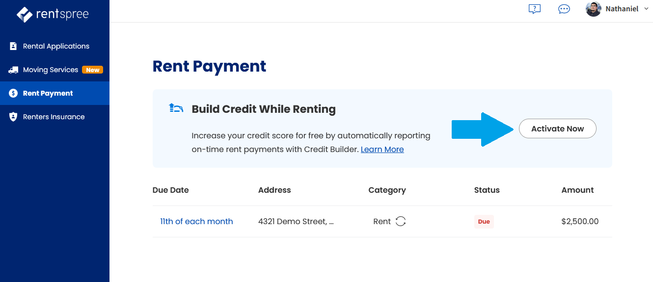Click the New badge beside Moving Services

(93, 70)
